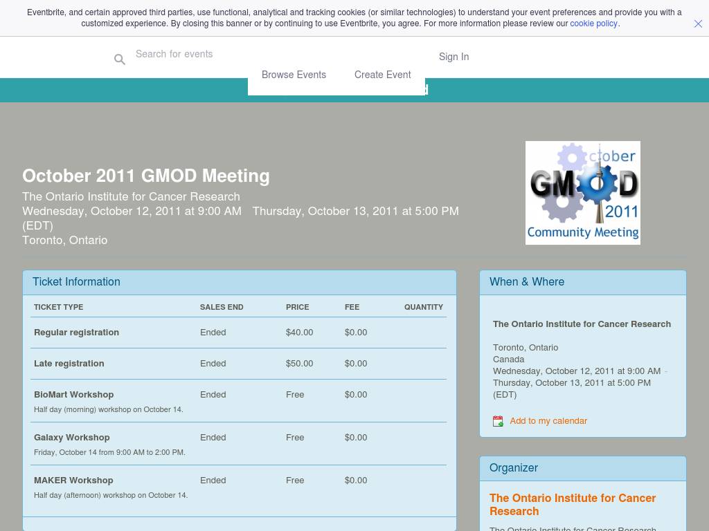
Task: Open the Sign In link
Action: click(454, 57)
